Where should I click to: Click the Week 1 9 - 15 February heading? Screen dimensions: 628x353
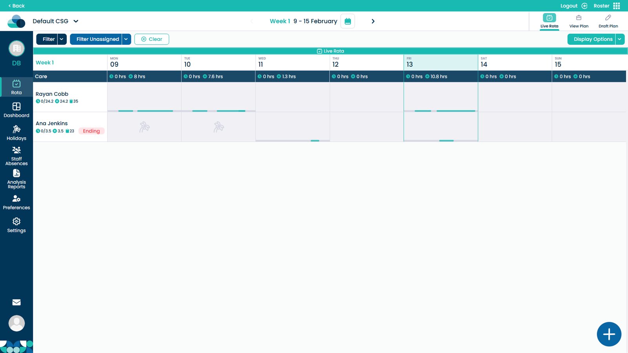coord(303,21)
